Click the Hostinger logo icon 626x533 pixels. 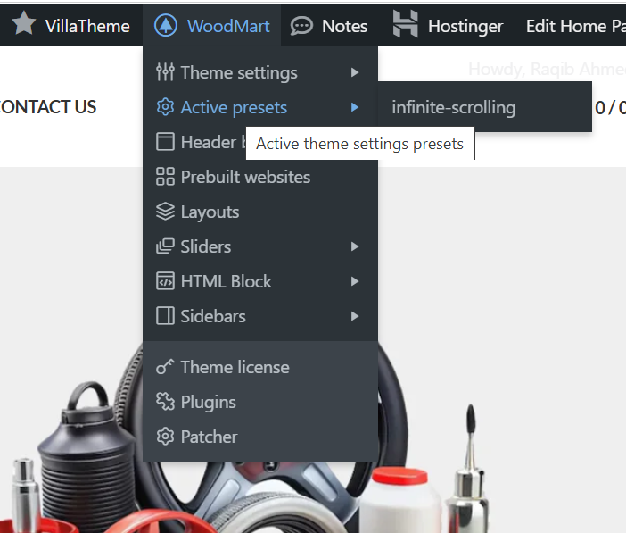click(x=405, y=24)
